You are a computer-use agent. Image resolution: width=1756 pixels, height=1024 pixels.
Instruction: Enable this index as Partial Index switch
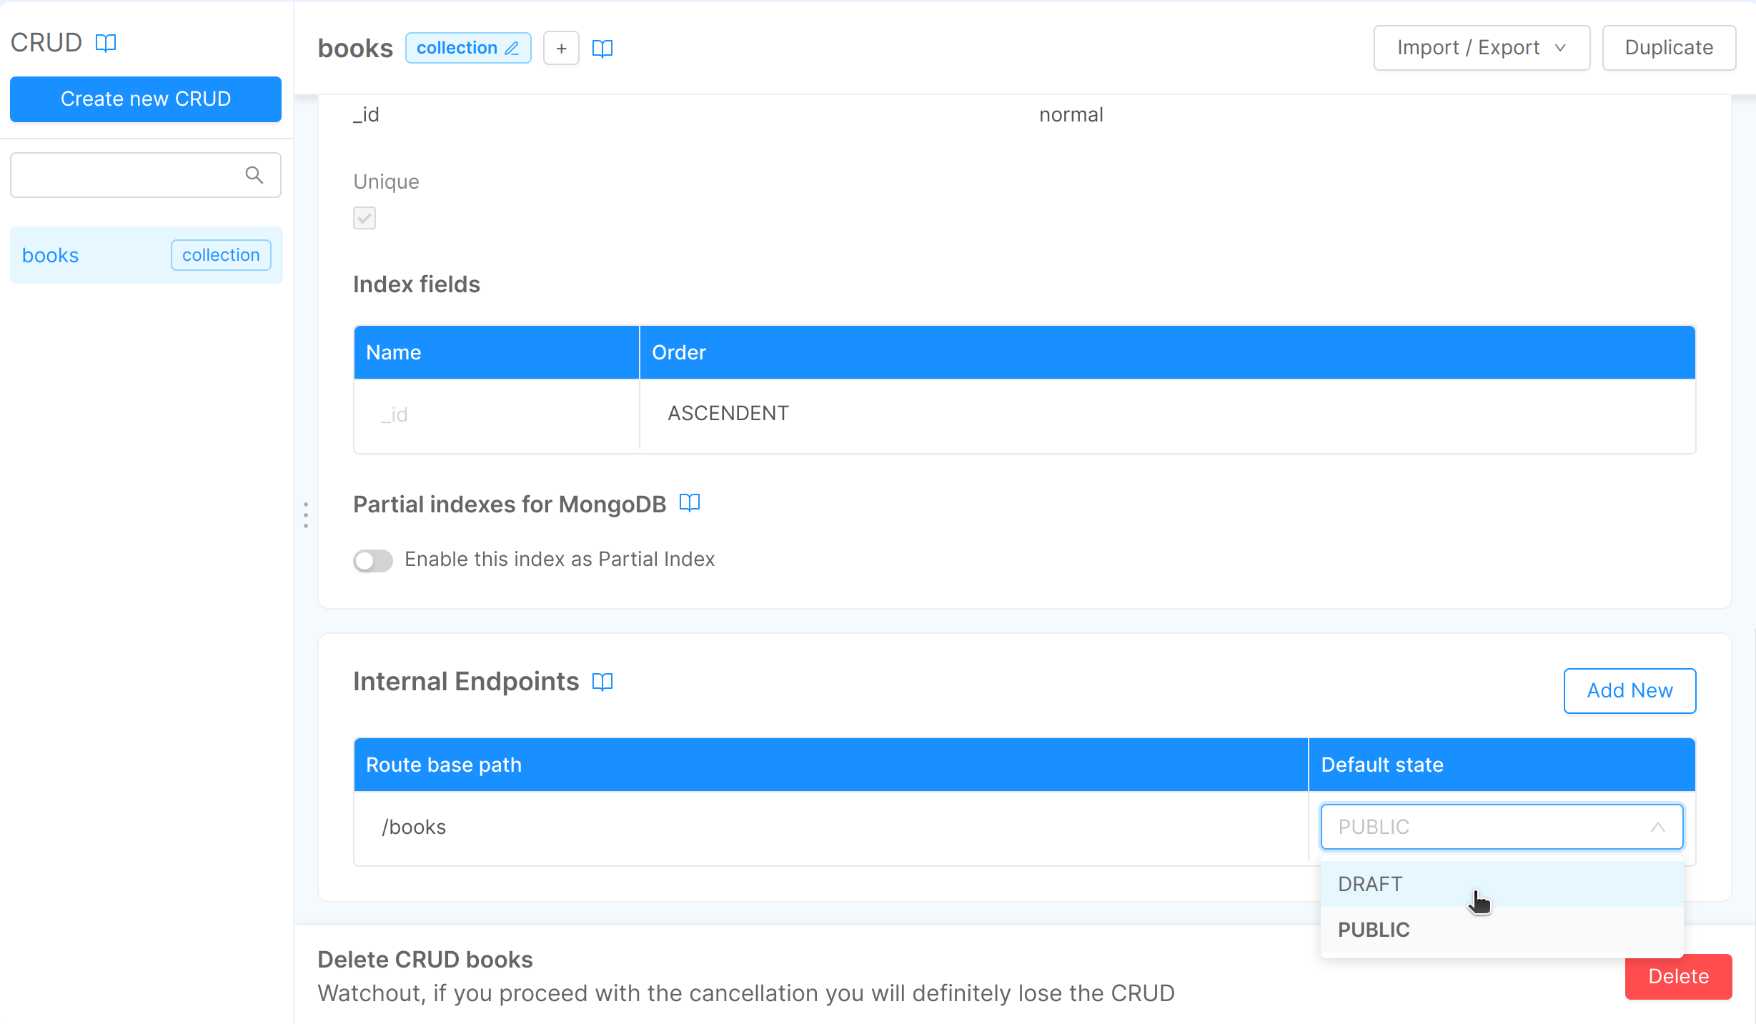point(373,560)
